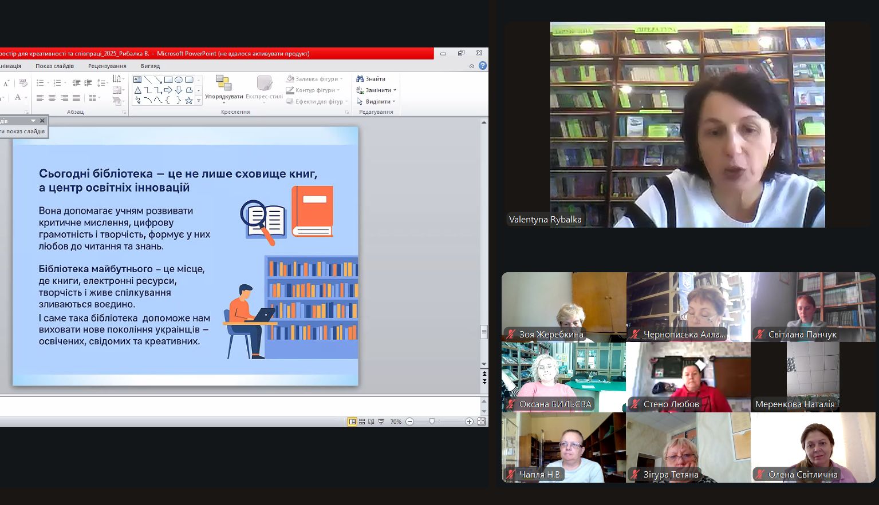Click the Знайти button

[371, 79]
